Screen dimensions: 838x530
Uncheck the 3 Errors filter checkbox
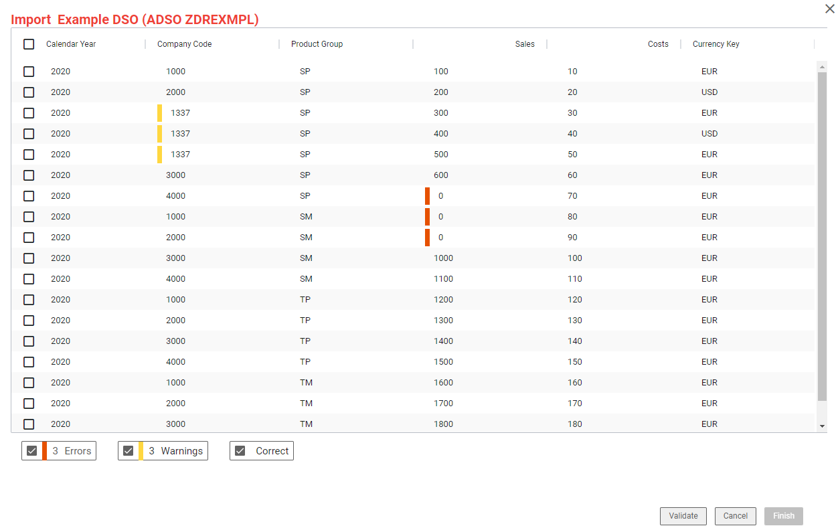click(31, 450)
